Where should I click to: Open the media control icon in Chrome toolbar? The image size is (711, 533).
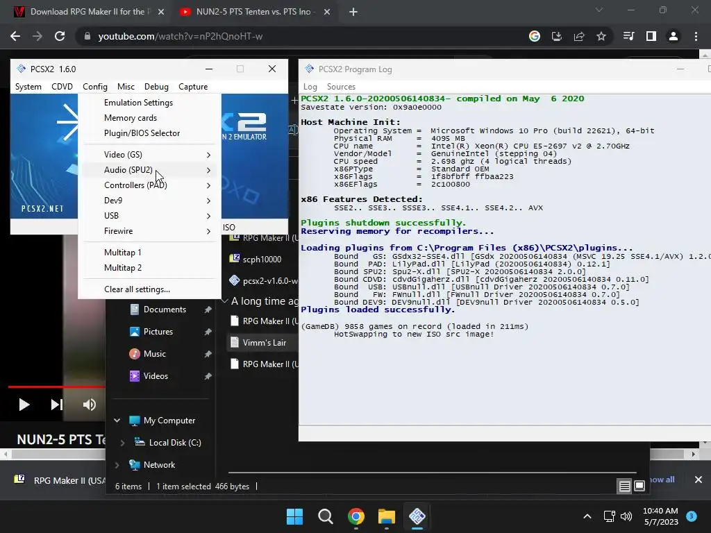629,36
